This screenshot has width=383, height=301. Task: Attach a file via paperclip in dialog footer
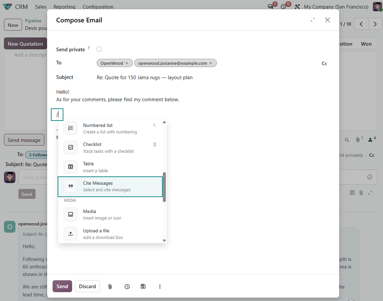pos(110,286)
